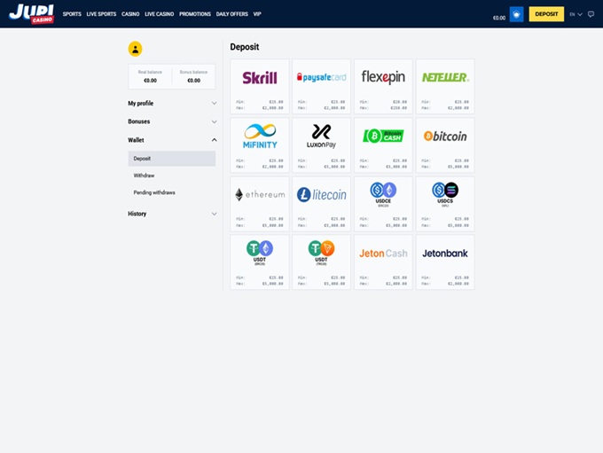
Task: Expand the History section
Action: pos(171,214)
